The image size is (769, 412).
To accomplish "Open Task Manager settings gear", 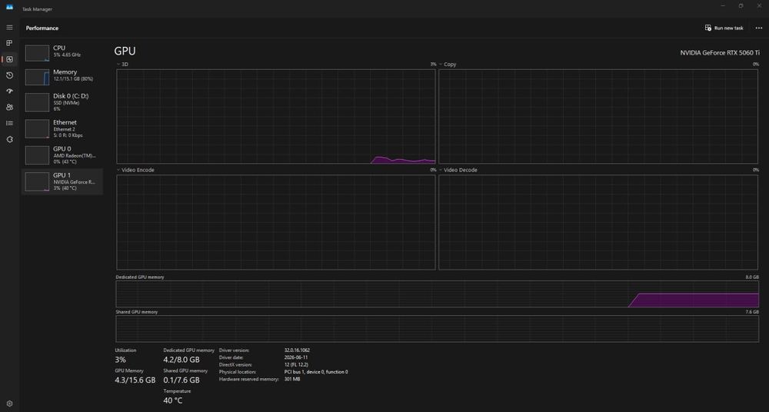I will point(9,404).
